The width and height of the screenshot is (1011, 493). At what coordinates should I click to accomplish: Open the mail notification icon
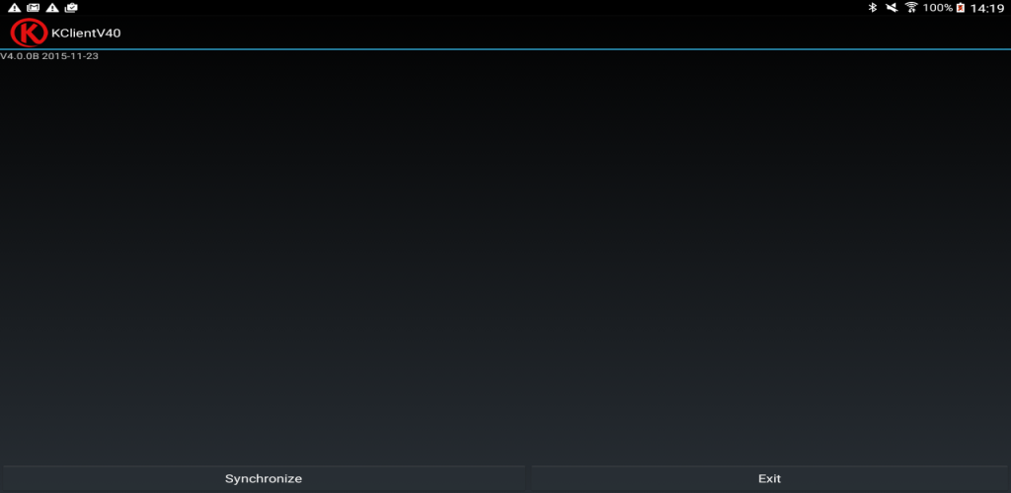(x=33, y=8)
